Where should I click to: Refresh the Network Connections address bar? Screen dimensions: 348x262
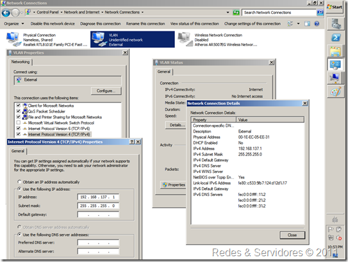click(x=236, y=13)
